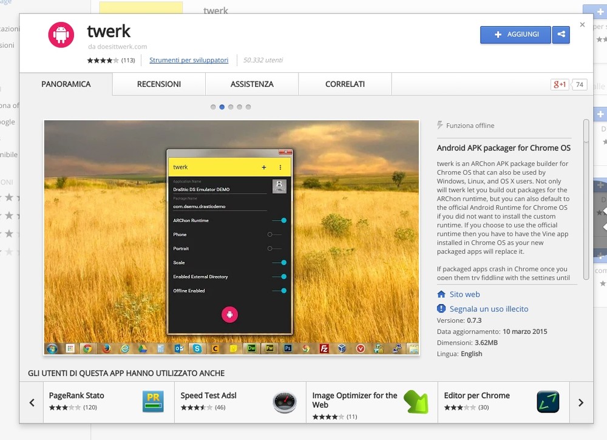Select the third screenshot carousel dot
This screenshot has height=440, width=607.
coord(231,107)
